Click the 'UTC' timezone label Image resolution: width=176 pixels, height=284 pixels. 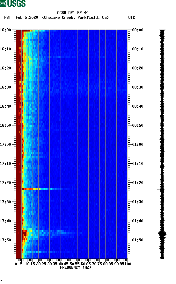(x=132, y=18)
